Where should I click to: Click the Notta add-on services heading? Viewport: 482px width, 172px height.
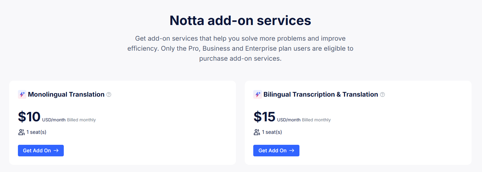[x=240, y=20]
